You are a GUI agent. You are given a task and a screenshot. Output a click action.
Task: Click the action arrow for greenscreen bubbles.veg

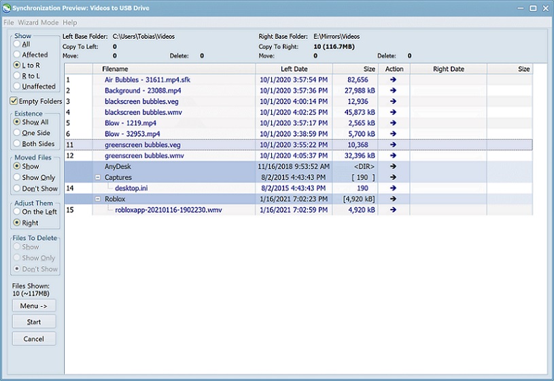pyautogui.click(x=393, y=145)
